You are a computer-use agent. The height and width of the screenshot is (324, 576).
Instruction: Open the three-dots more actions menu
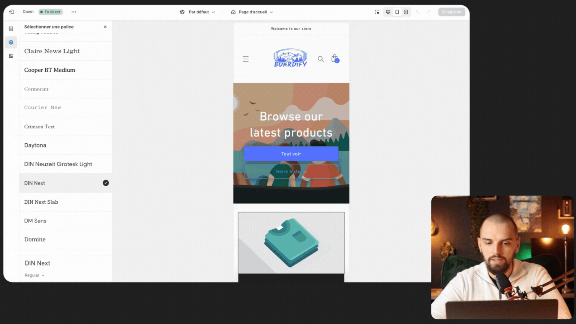pos(74,12)
